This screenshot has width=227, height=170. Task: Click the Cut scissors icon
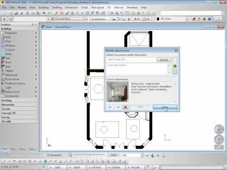pyautogui.click(x=27, y=13)
